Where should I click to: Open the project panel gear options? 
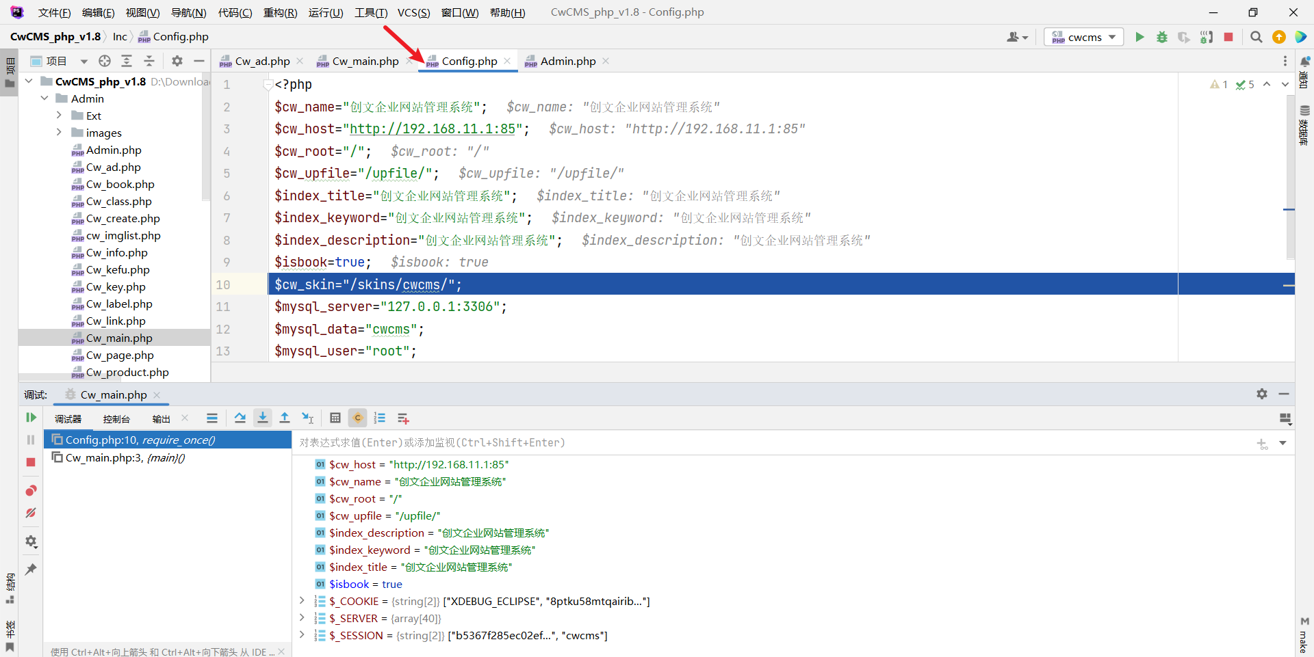(x=177, y=61)
